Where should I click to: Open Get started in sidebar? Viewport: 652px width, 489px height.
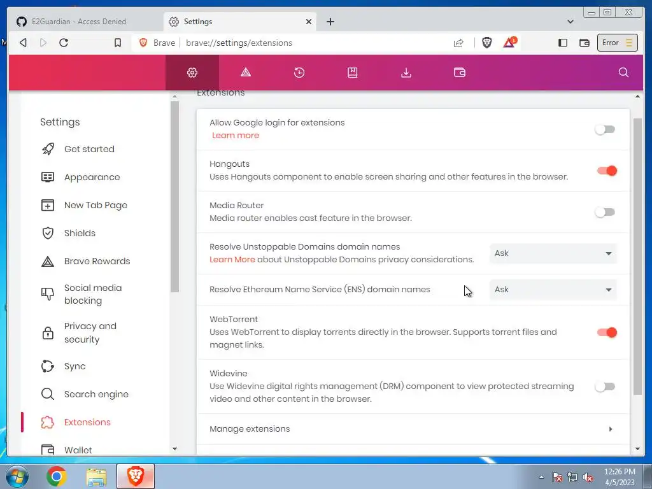(89, 149)
